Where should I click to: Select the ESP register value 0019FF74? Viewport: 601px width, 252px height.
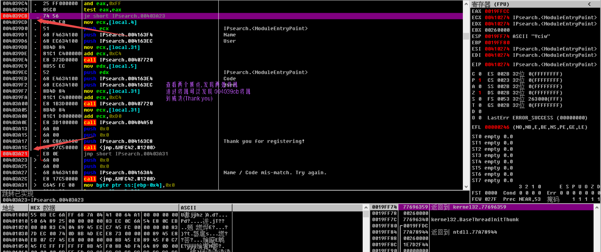click(497, 36)
